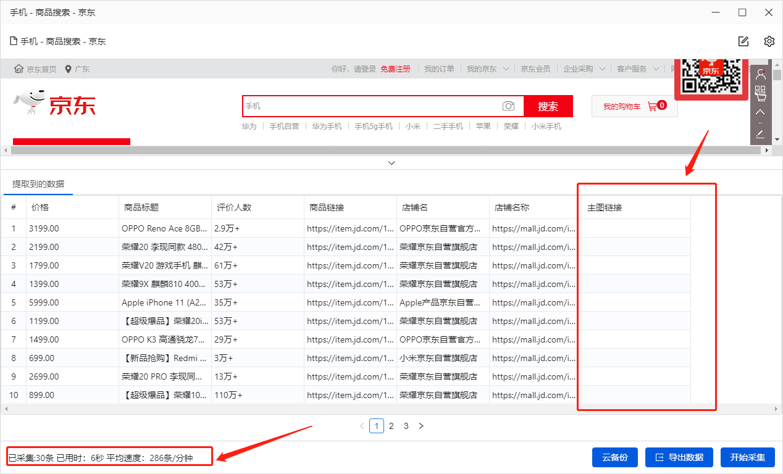Open 我的购物车 button
The image size is (783, 474).
click(x=635, y=106)
